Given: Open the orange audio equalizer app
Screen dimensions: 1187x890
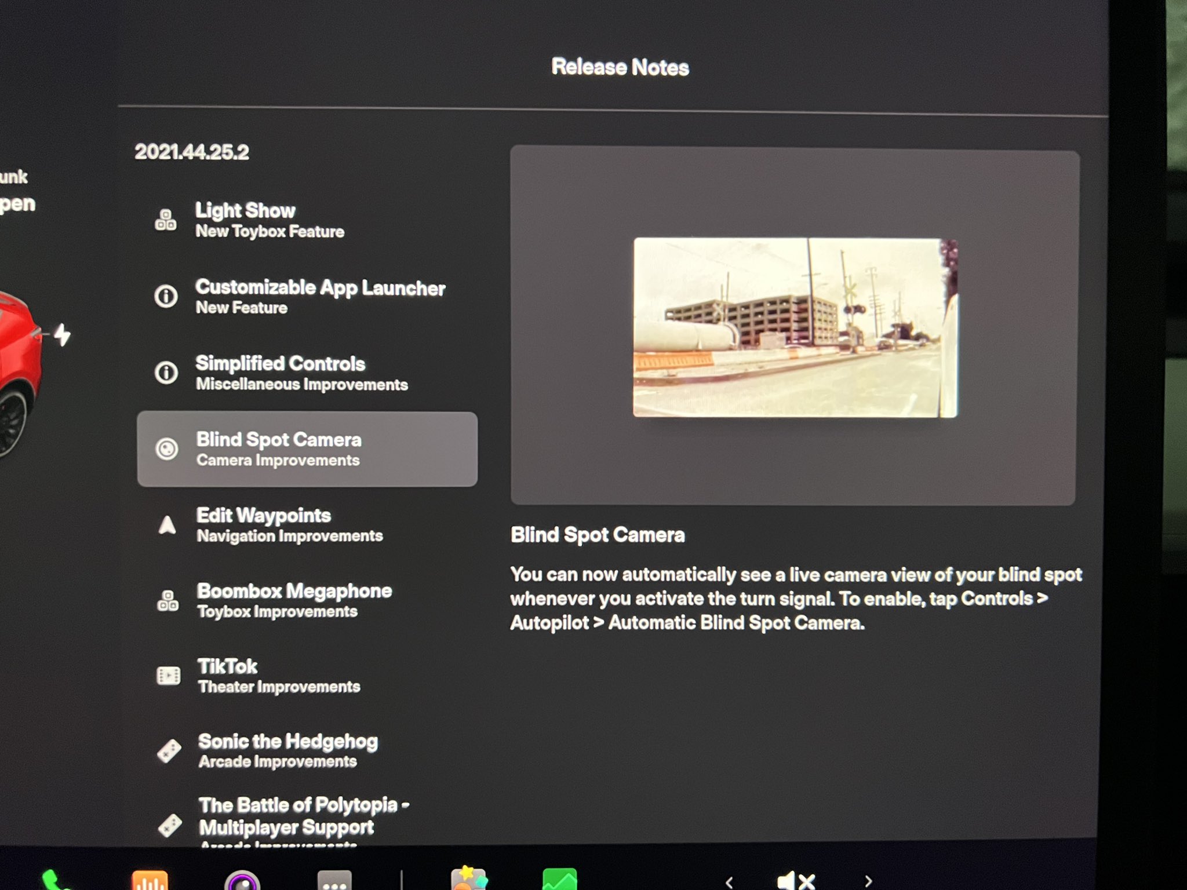Looking at the screenshot, I should click(150, 880).
